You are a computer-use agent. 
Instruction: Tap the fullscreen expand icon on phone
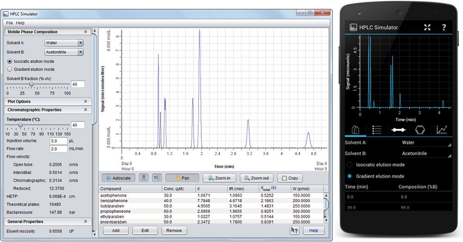click(x=427, y=27)
